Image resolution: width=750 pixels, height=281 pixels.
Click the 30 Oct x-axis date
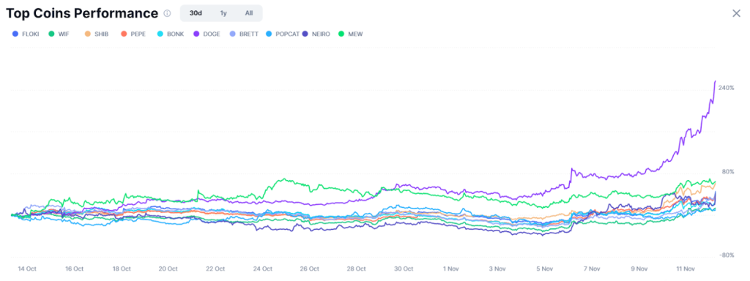[x=404, y=269]
